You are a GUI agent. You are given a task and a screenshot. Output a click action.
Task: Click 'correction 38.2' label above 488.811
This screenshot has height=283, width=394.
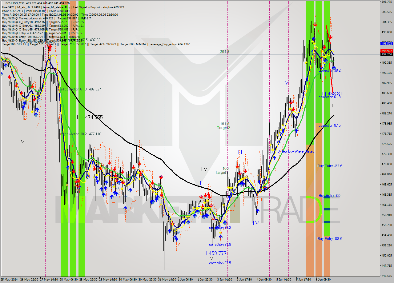[330, 70]
